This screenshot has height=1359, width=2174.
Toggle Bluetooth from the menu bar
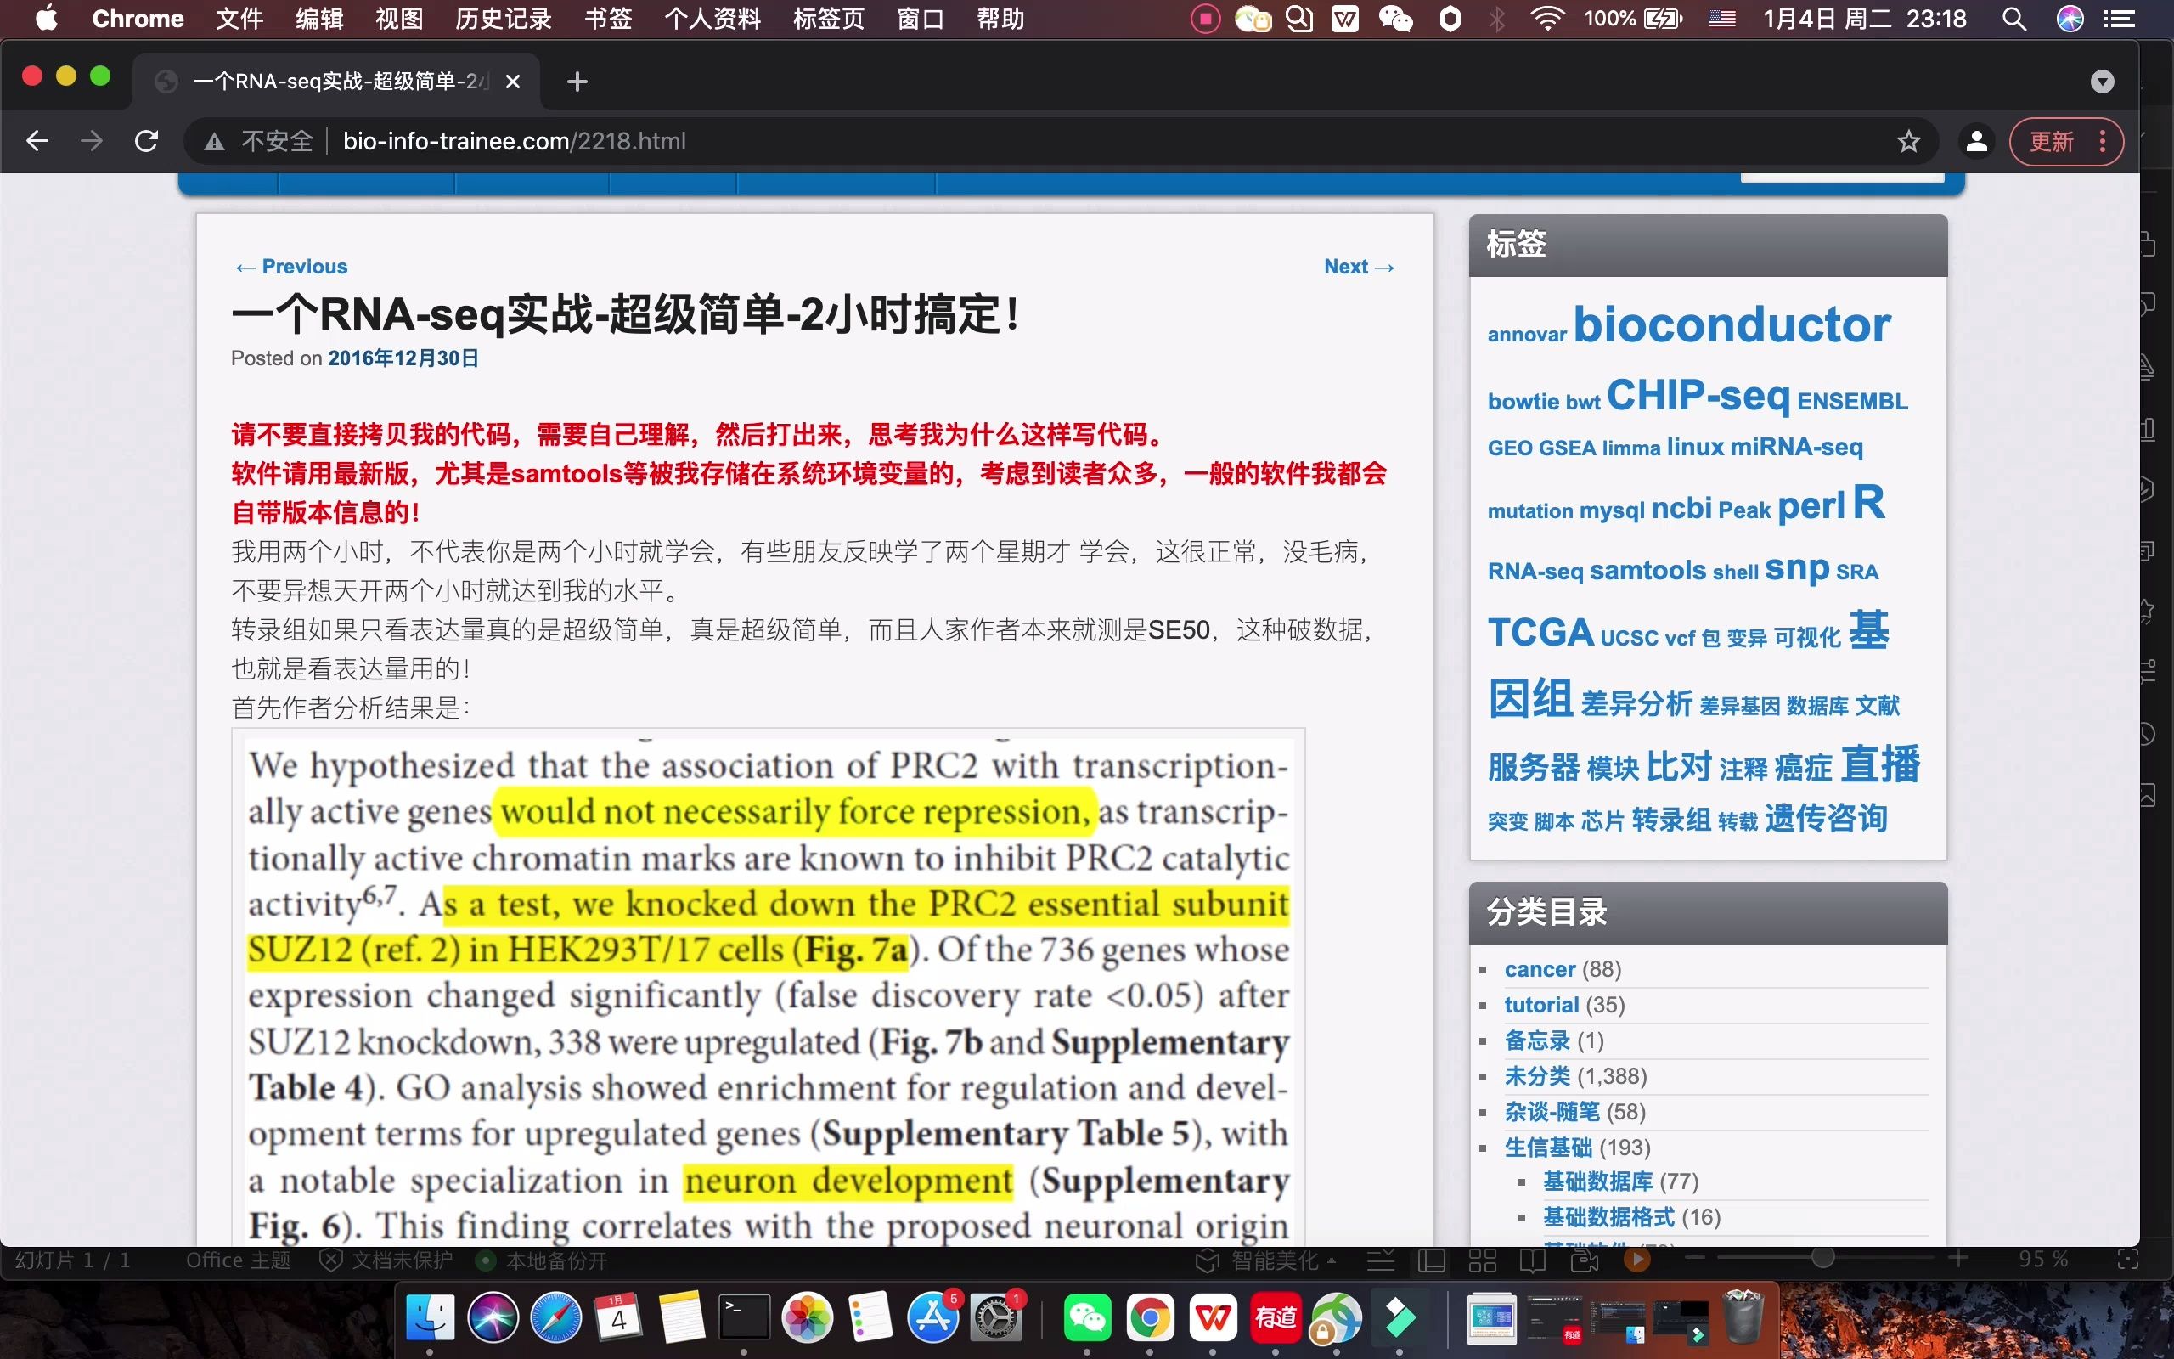click(1496, 18)
